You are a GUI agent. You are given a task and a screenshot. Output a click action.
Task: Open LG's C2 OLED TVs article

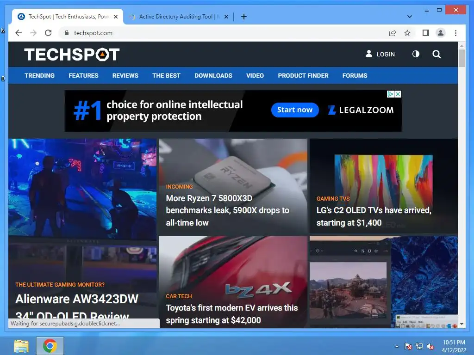374,216
